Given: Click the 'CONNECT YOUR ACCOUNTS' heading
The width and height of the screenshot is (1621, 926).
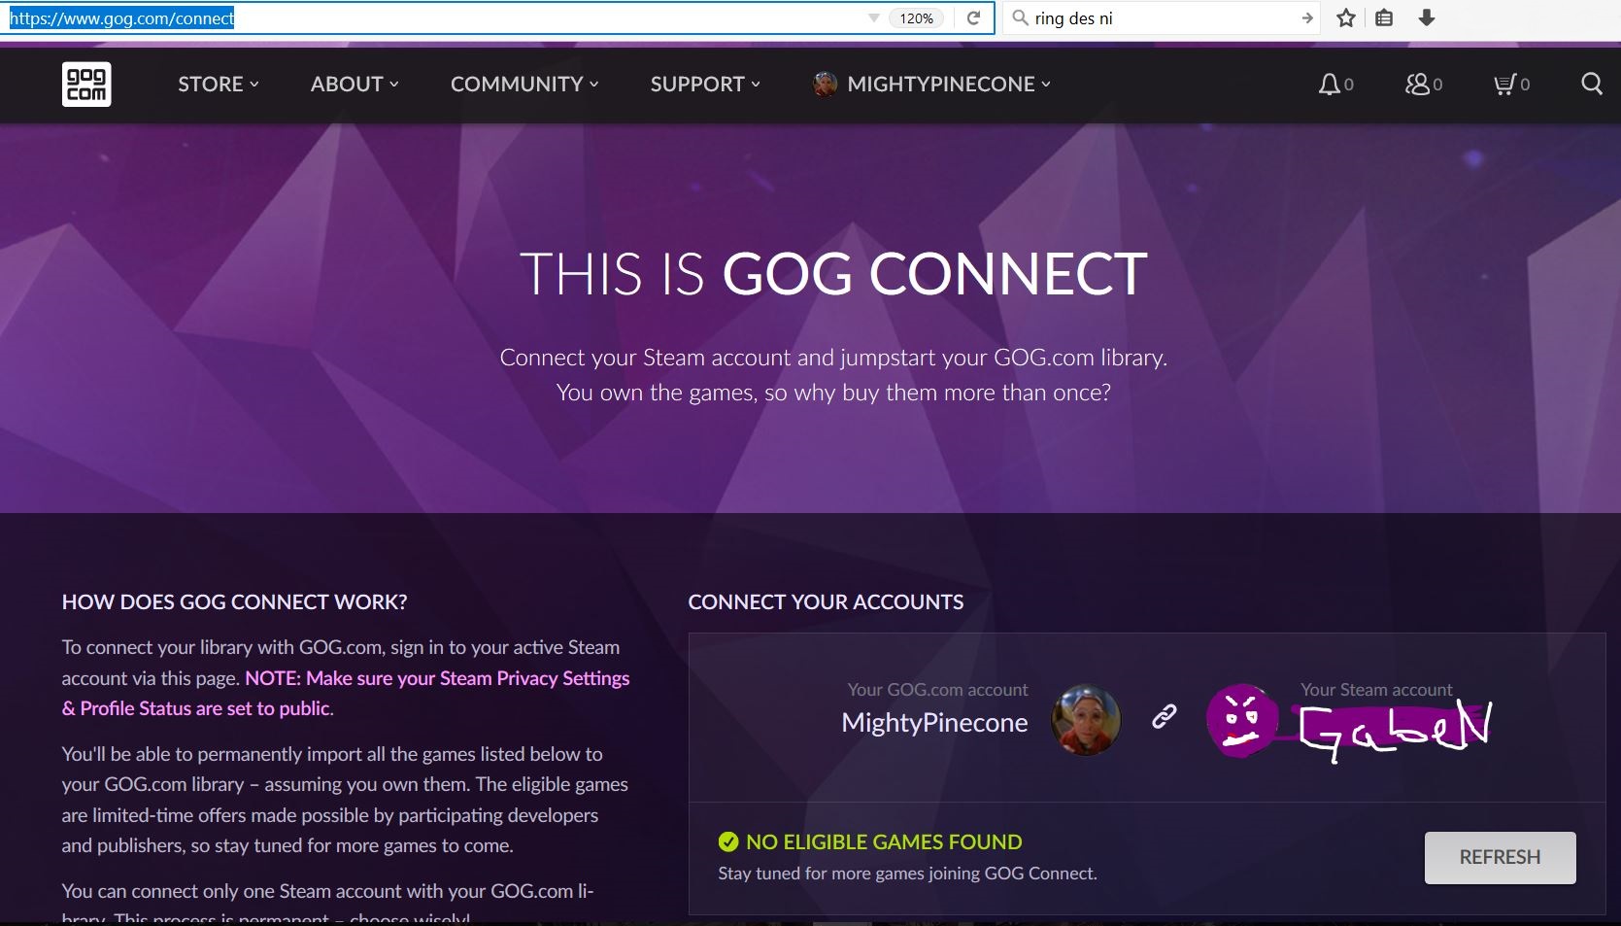Looking at the screenshot, I should pyautogui.click(x=826, y=601).
